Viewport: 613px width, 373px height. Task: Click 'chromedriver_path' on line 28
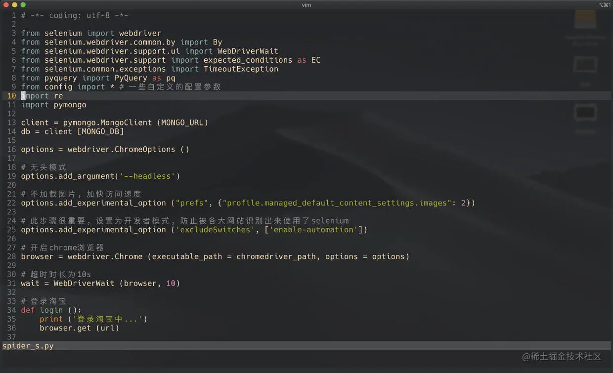[276, 256]
